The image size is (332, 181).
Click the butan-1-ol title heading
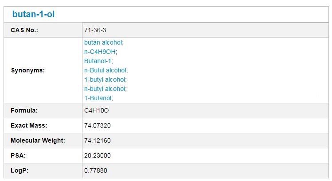33,15
